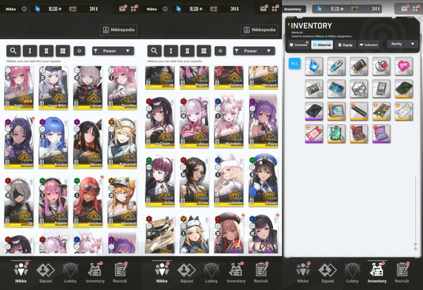Open Nikkepedia from the left panel
This screenshot has width=423, height=290.
click(118, 29)
